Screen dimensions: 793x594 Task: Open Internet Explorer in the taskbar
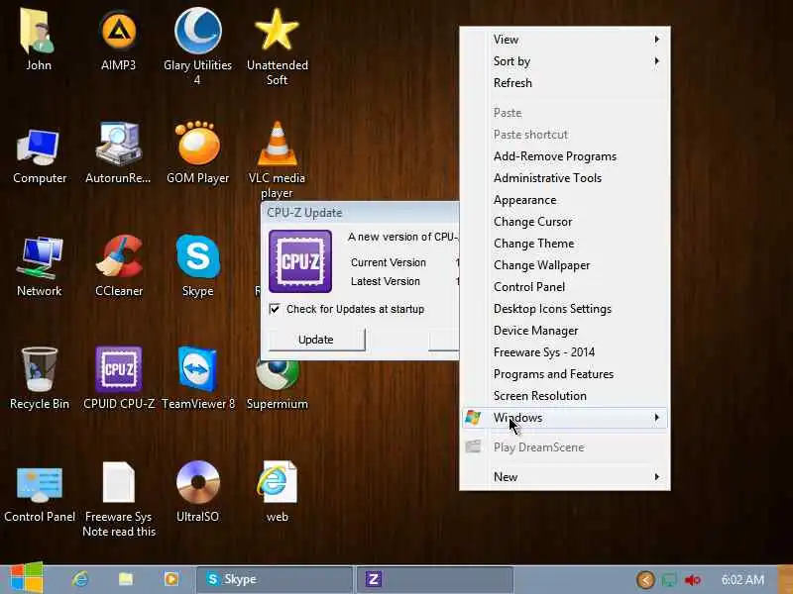(x=80, y=579)
